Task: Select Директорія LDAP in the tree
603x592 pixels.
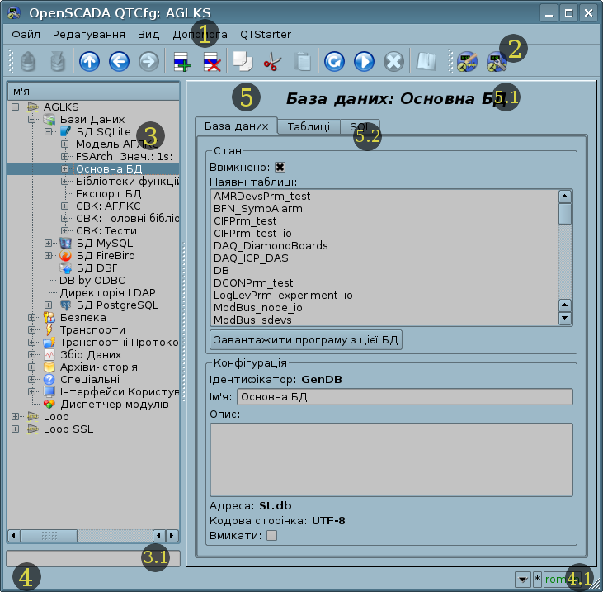Action: (x=108, y=293)
